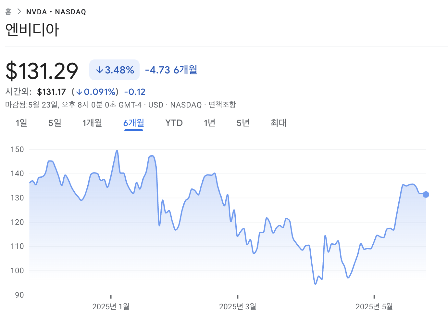This screenshot has width=448, height=321.
Task: Click the '150' y-axis label
Action: click(x=17, y=149)
